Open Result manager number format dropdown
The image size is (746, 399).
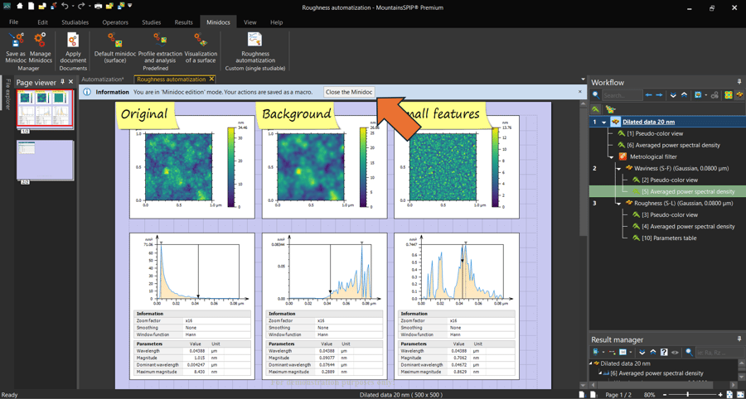pyautogui.click(x=632, y=353)
